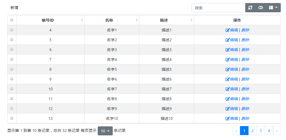Viewport: 286px width, 140px height.
Task: Check the checkbox for row ID 12
Action: point(12,108)
